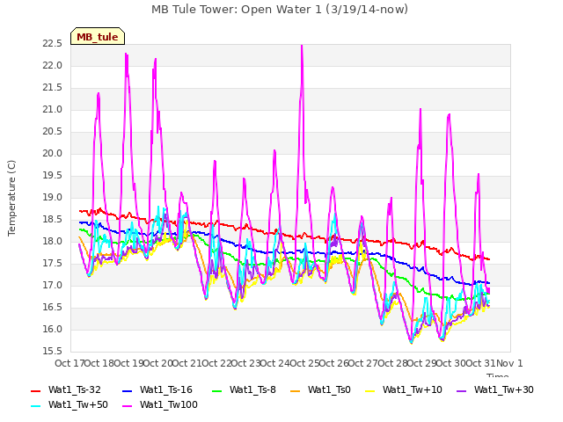Click the magenta Wat1_Tw100 legend swatch

127,406
